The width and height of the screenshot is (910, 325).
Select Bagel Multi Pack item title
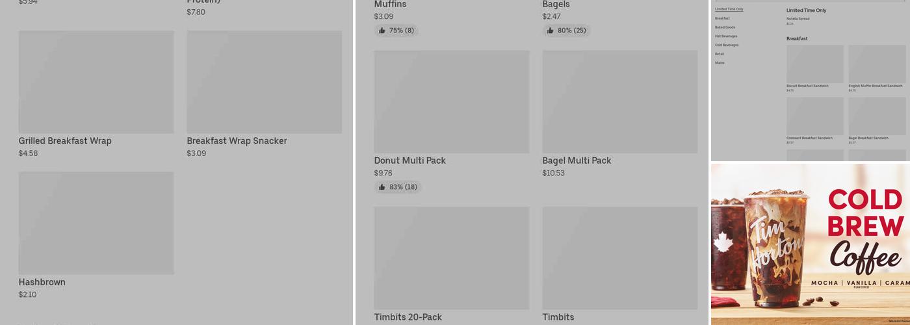click(x=577, y=161)
